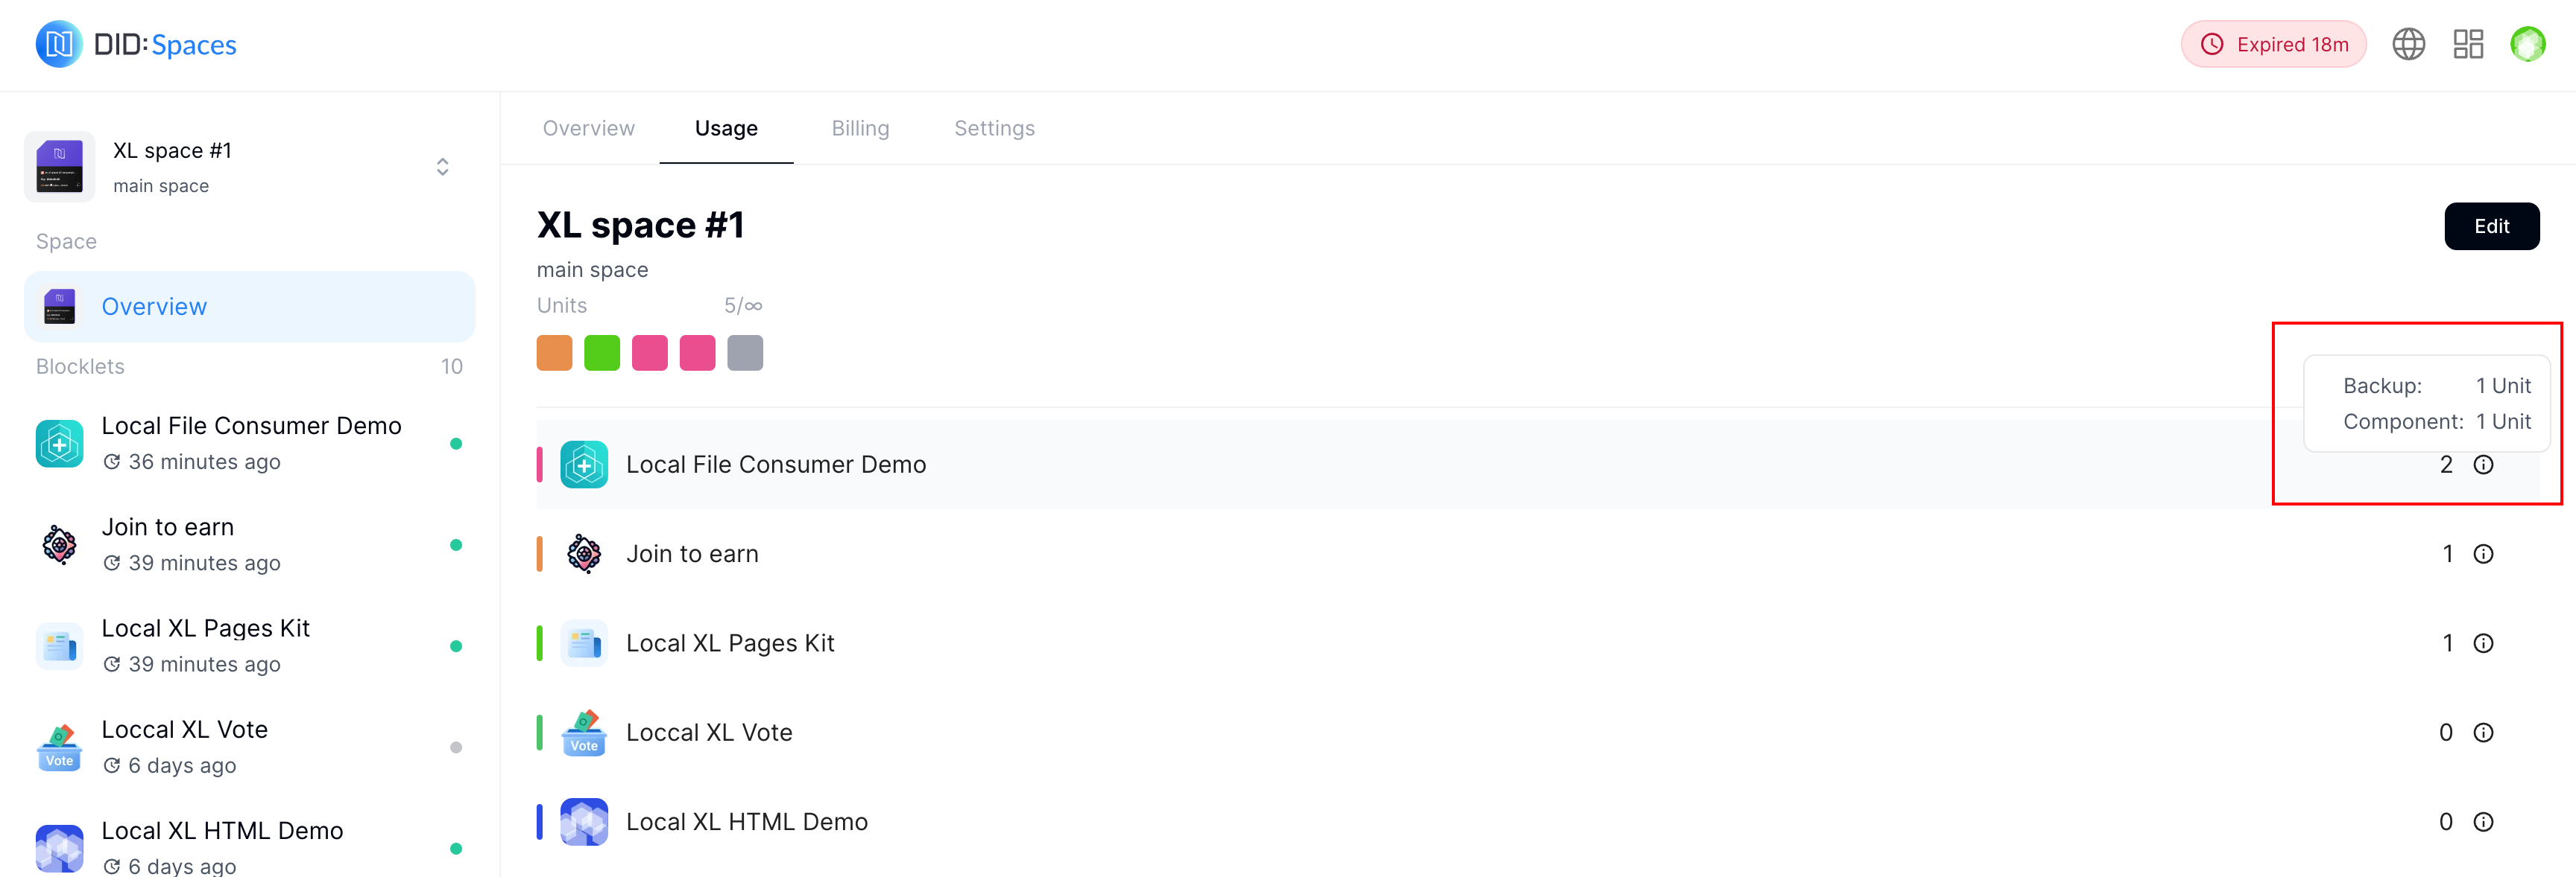The width and height of the screenshot is (2576, 877).
Task: Go to the Overview tab
Action: 588,128
